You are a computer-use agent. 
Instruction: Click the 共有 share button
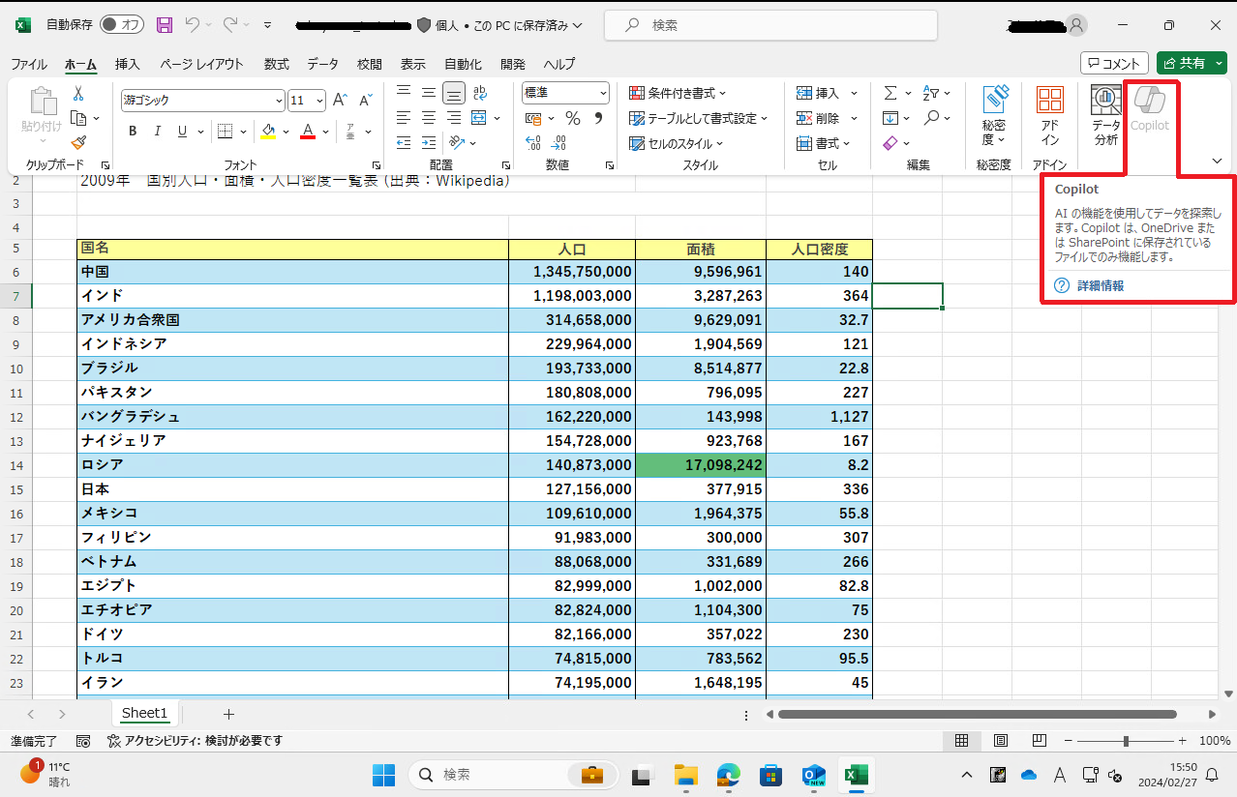tap(1184, 63)
